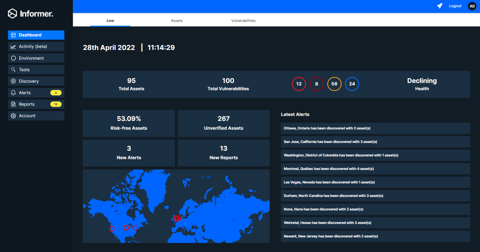Switch to the Assets tab
Image resolution: width=480 pixels, height=252 pixels.
177,21
